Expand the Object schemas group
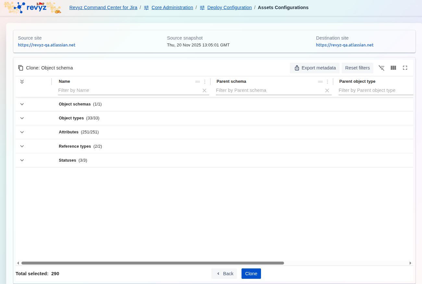 pyautogui.click(x=22, y=104)
